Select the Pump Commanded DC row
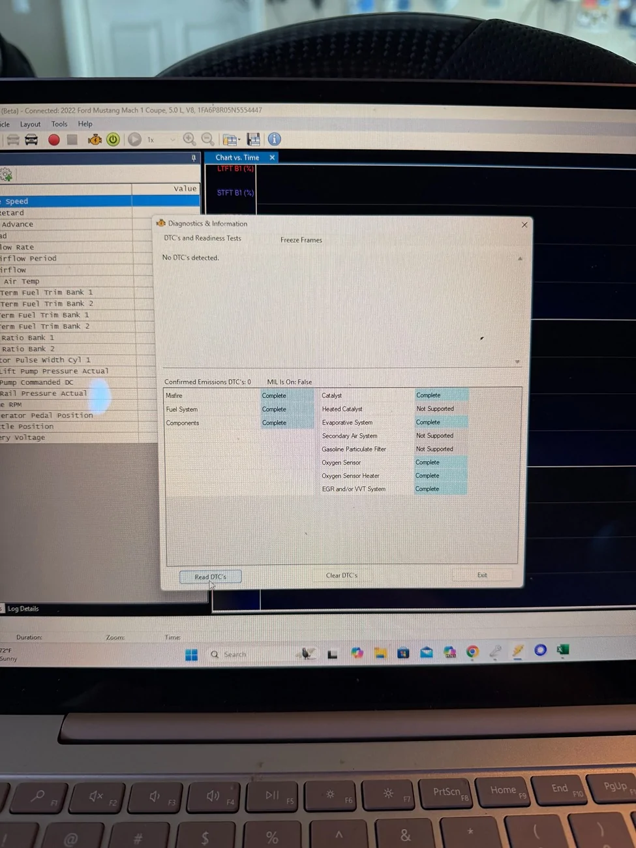 [x=78, y=382]
